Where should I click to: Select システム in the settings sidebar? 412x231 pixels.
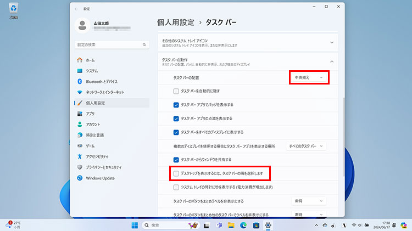pyautogui.click(x=92, y=71)
